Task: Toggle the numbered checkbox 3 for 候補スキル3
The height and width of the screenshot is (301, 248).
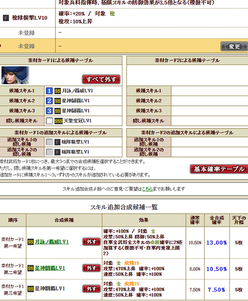Action: (49, 111)
